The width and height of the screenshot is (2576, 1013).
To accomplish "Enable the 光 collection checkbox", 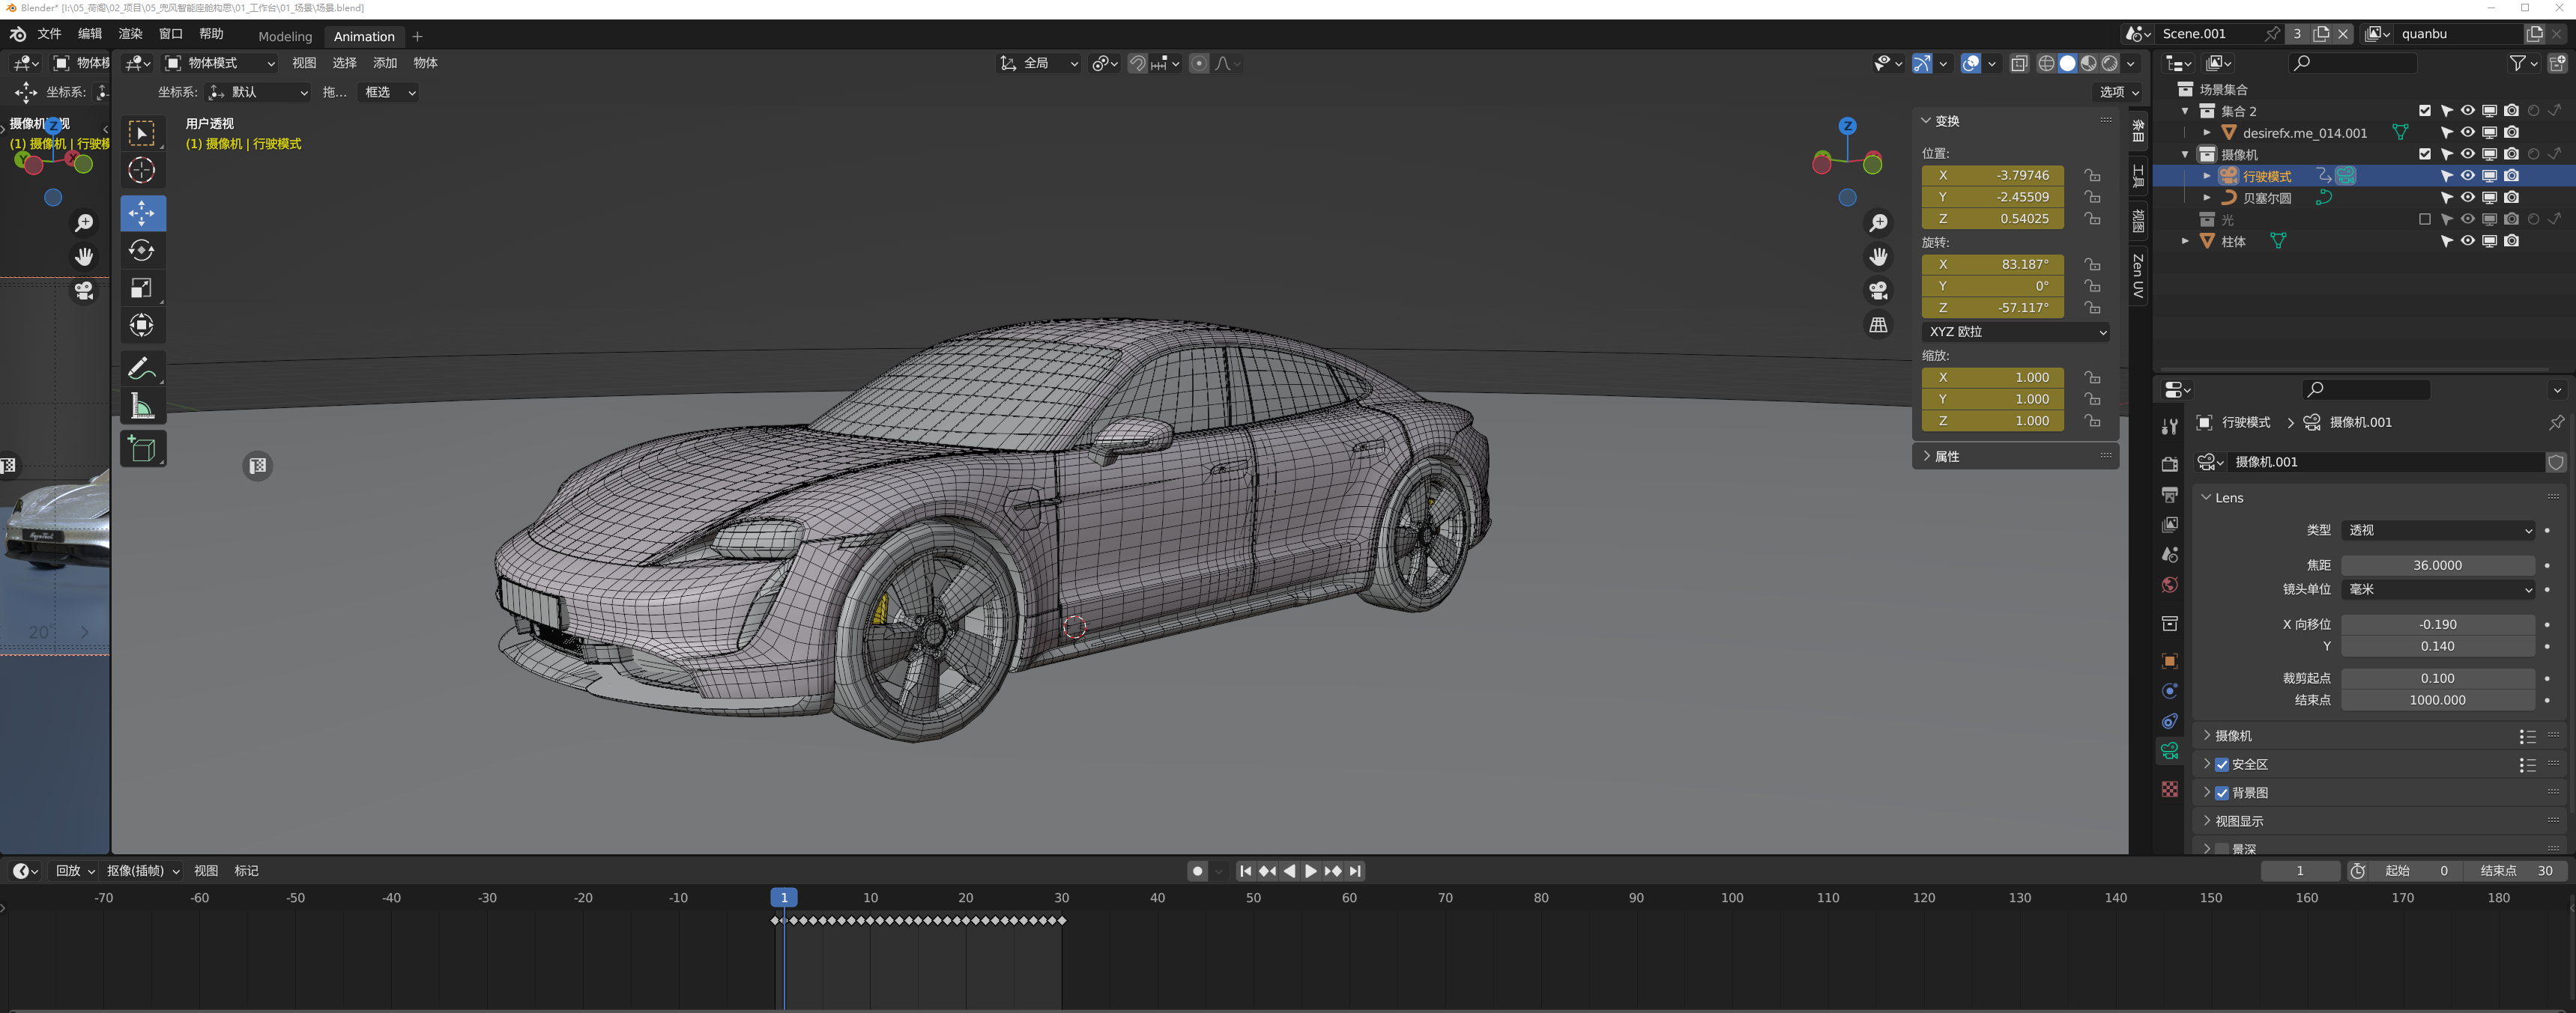I will 2424,219.
